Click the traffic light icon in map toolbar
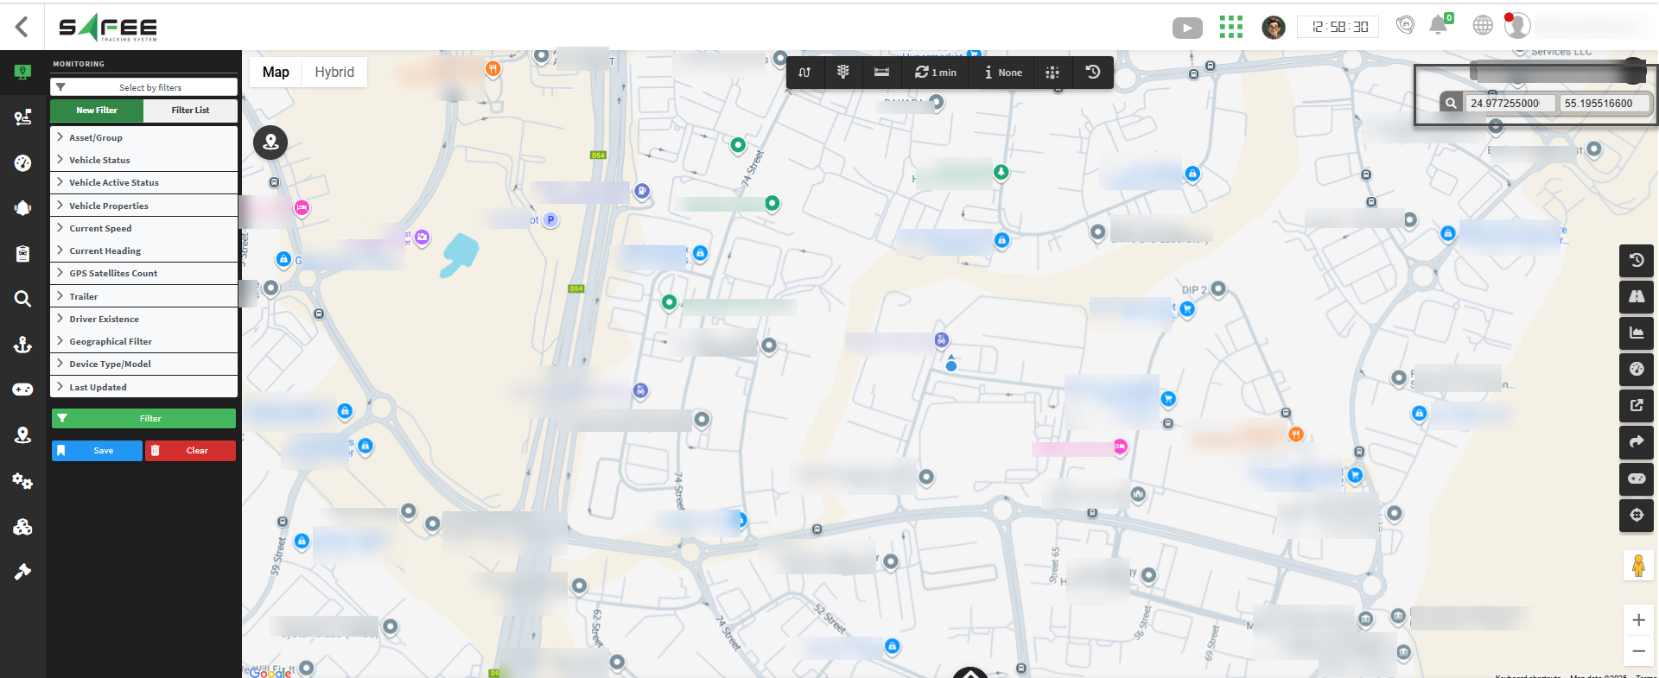1659x678 pixels. (842, 73)
